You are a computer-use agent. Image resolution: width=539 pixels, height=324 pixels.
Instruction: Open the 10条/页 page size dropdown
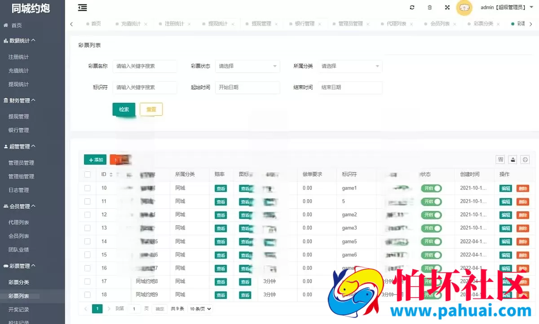click(x=199, y=309)
